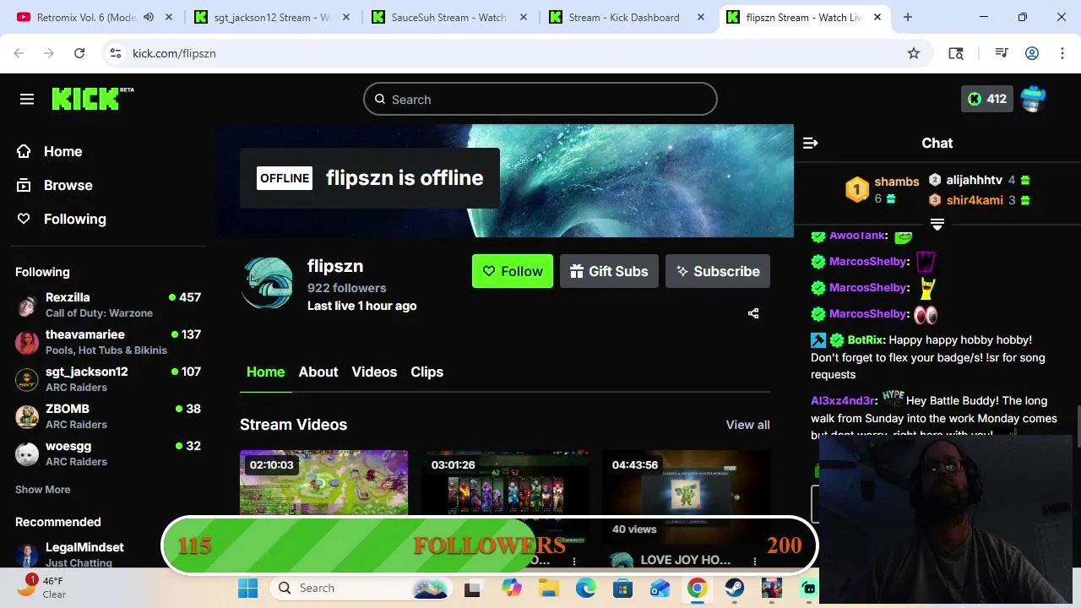
Task: Open File Explorer from taskbar
Action: [549, 588]
